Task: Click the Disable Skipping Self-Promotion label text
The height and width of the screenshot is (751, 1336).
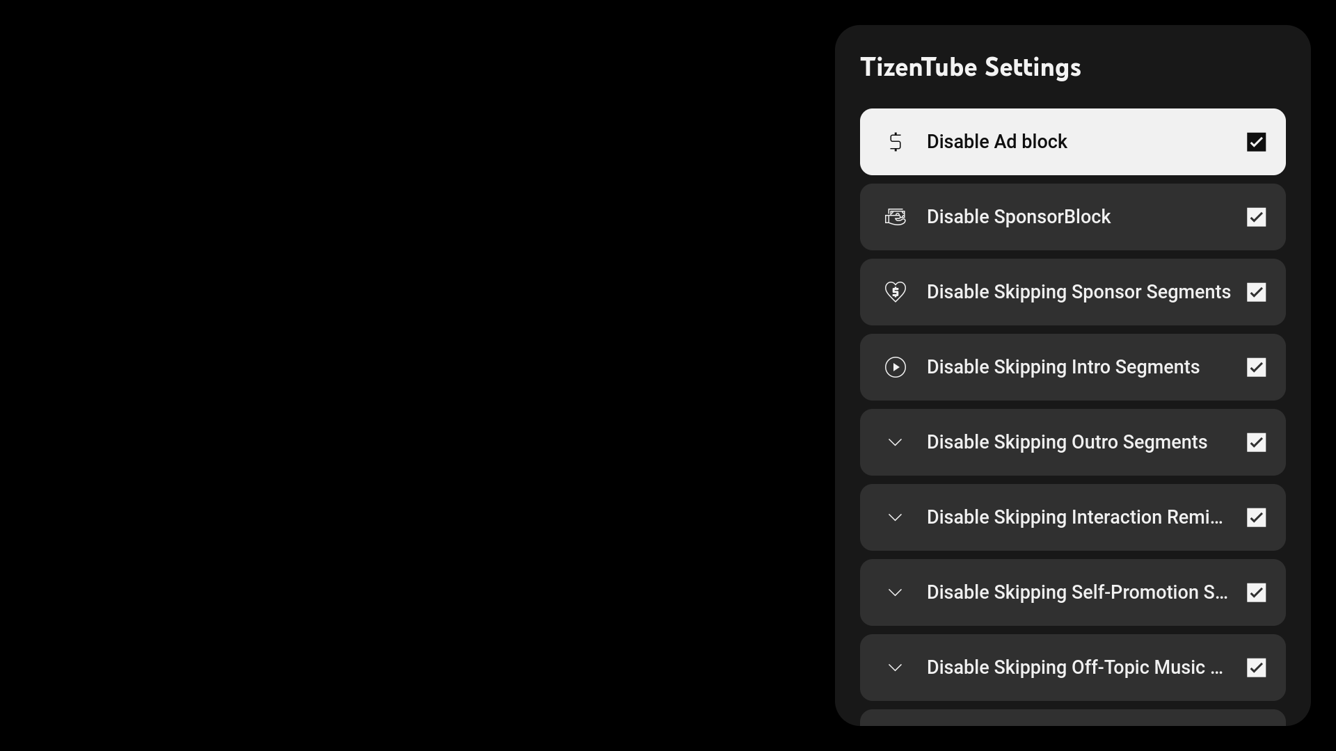Action: pos(1077,592)
